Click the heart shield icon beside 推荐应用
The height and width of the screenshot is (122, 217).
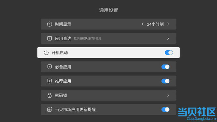pos(49,81)
